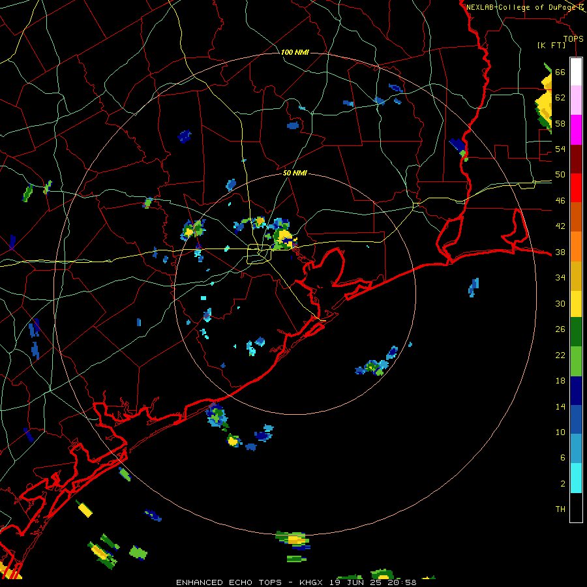Click the 66 legend value
587x587 pixels.
pyautogui.click(x=560, y=72)
